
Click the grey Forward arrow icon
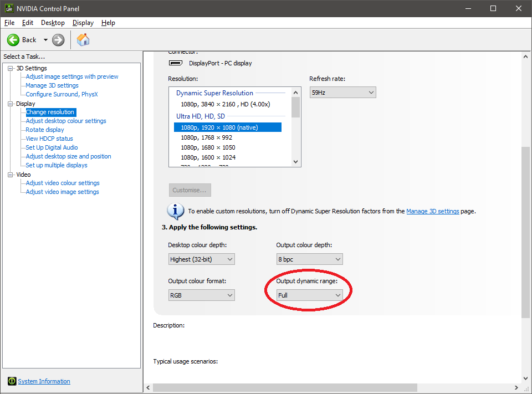(x=58, y=40)
